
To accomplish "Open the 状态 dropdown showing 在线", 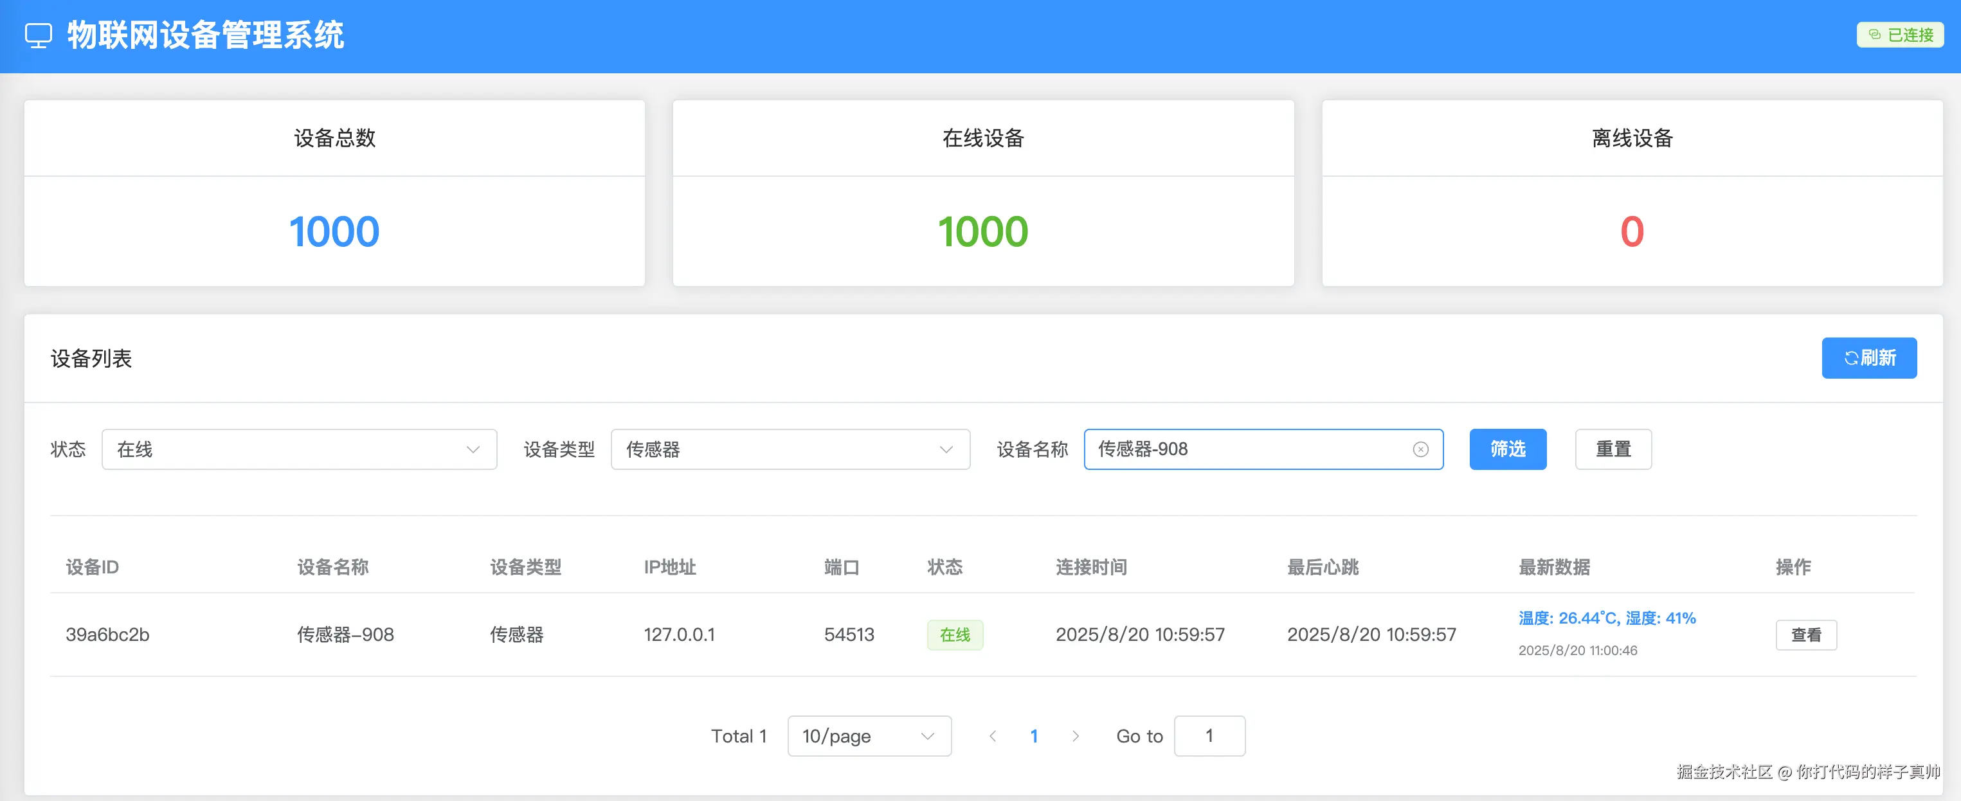I will pyautogui.click(x=298, y=449).
